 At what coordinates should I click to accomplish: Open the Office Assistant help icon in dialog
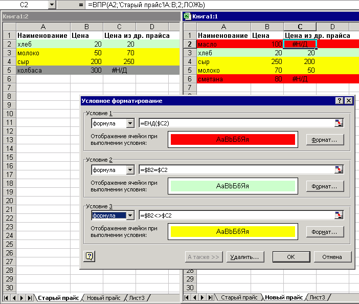89,256
